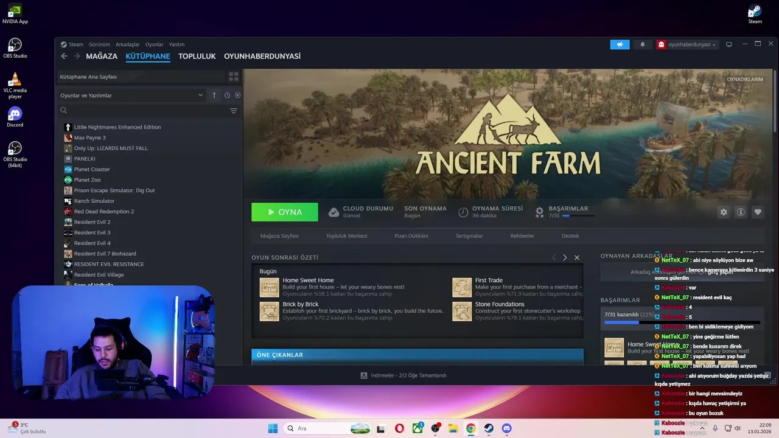Open Topluluk Merkezi link
The width and height of the screenshot is (779, 438).
[x=346, y=236]
